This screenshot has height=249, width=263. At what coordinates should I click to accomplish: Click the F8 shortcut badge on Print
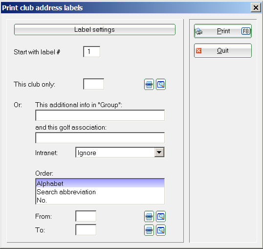pyautogui.click(x=246, y=31)
